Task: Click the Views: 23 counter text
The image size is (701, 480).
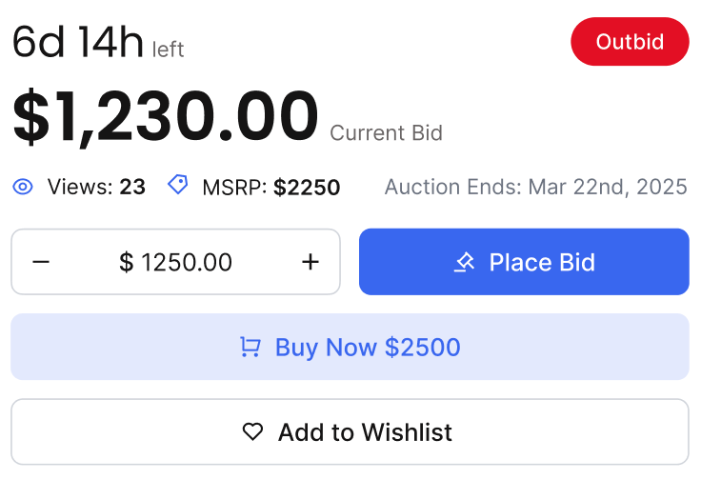Action: click(96, 187)
